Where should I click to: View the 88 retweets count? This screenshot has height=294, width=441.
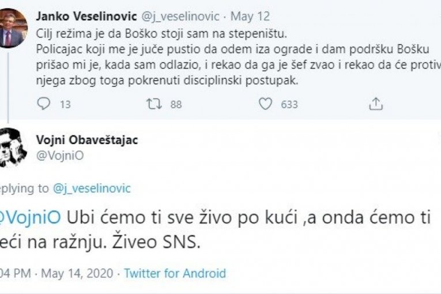click(x=175, y=104)
